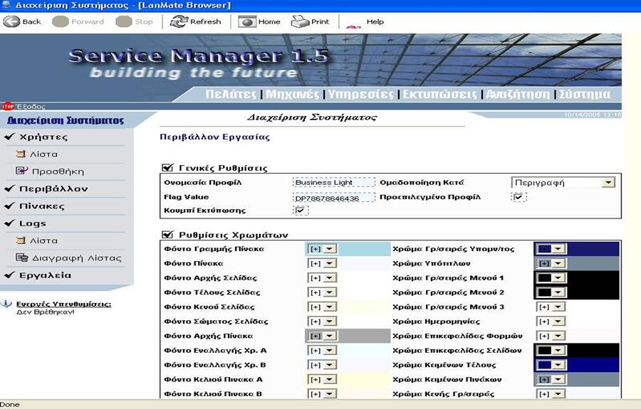Toggle the Προεπιλεγμένο Προφίλ checkbox
This screenshot has height=409, width=641.
pos(518,197)
